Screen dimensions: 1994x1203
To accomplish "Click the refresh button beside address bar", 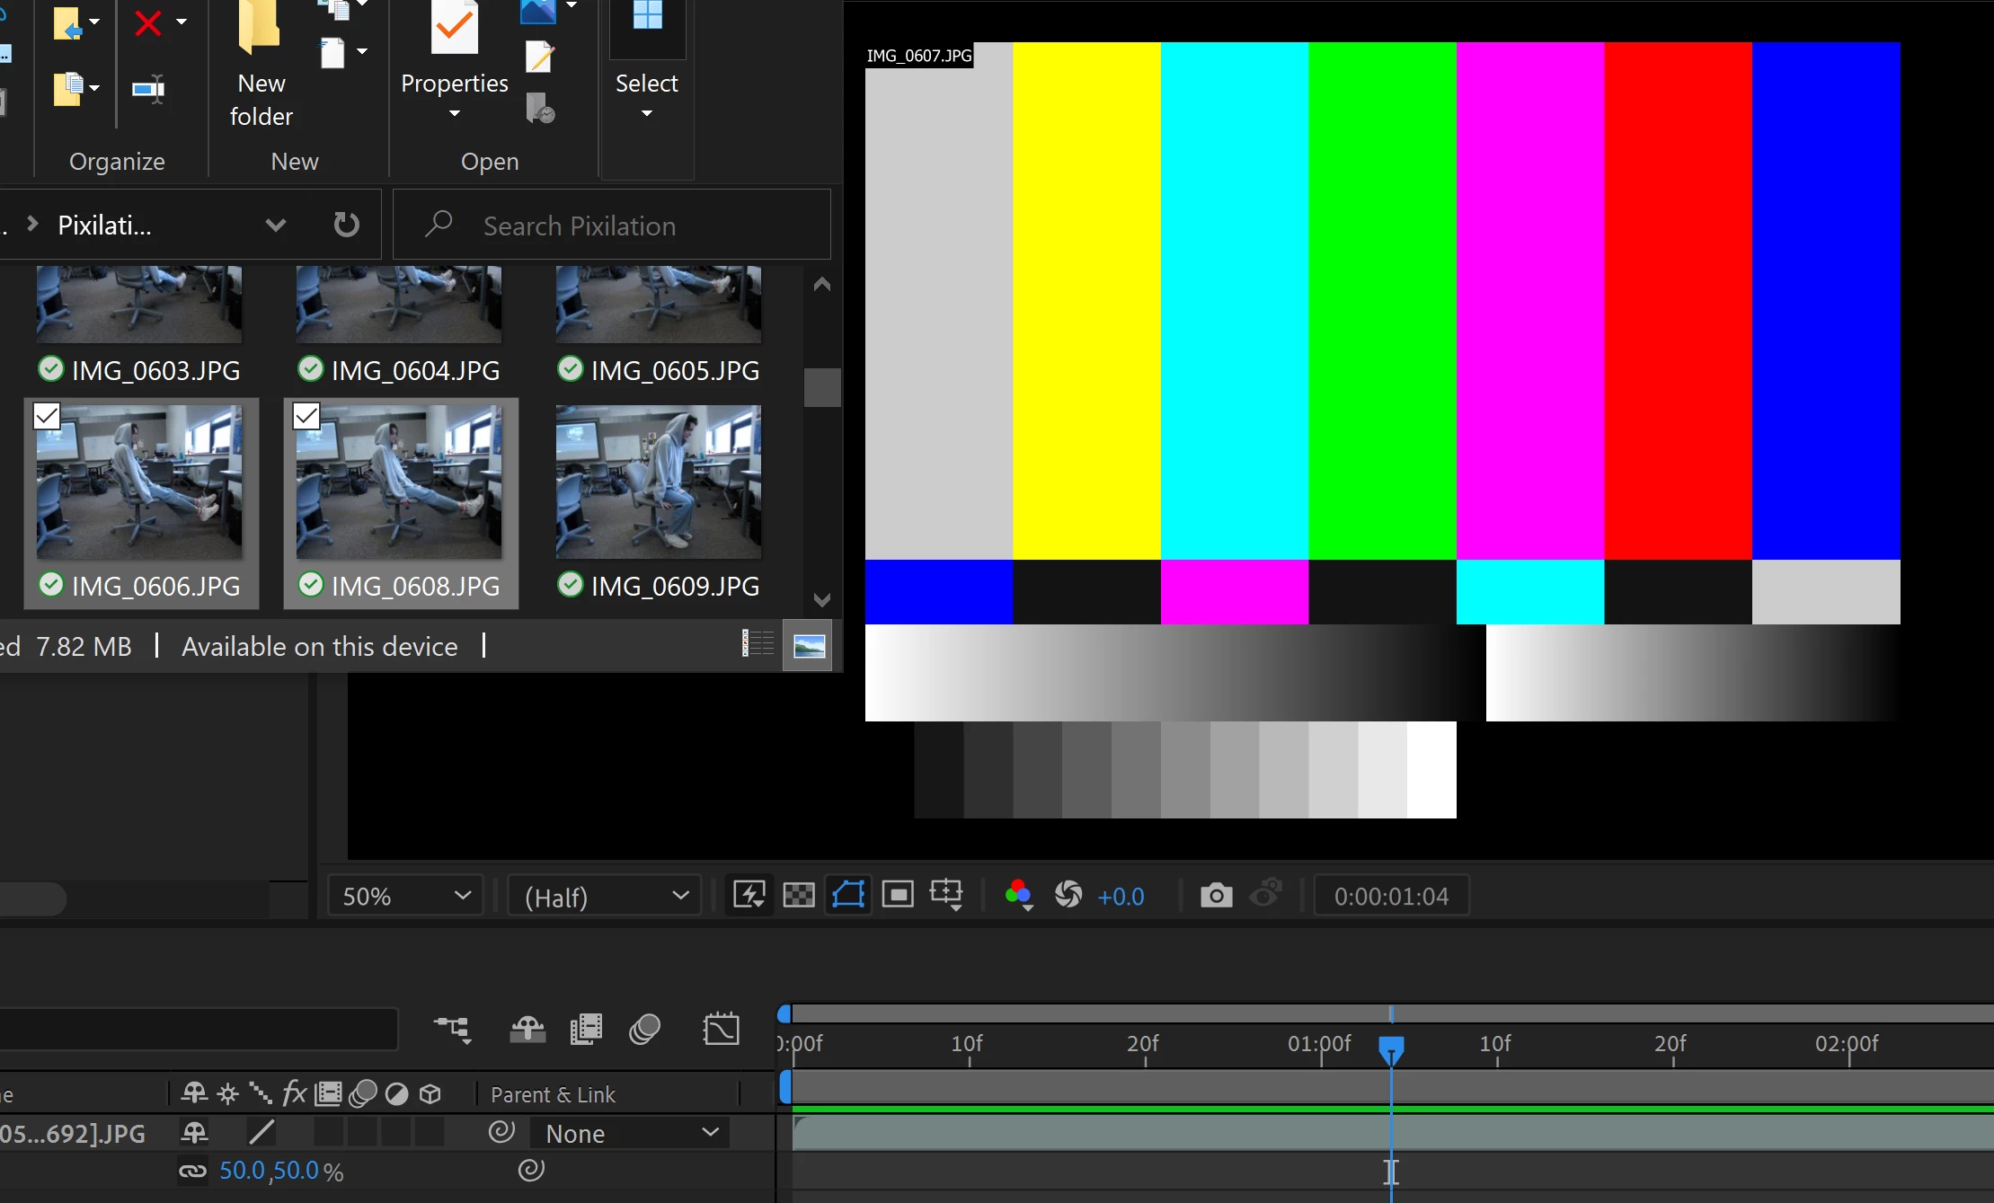I will (x=346, y=225).
